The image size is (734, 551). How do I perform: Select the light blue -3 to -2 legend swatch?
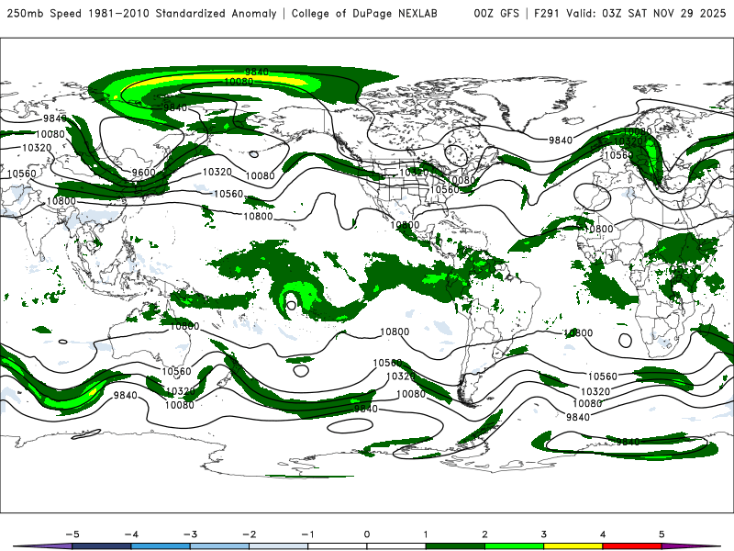[219, 546]
